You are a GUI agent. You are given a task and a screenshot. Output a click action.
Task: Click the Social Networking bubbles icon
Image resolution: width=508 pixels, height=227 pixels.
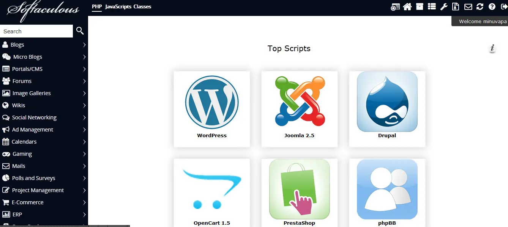(x=6, y=117)
